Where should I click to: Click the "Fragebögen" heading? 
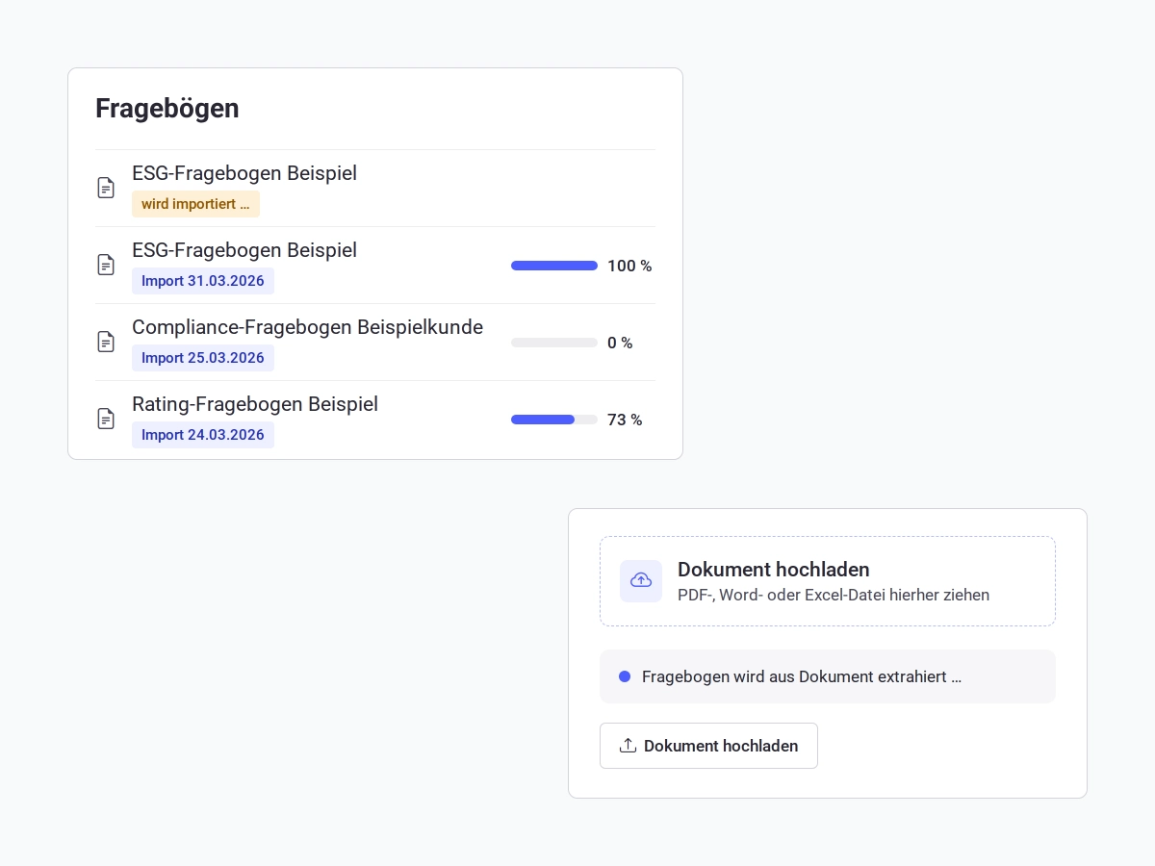click(x=167, y=109)
